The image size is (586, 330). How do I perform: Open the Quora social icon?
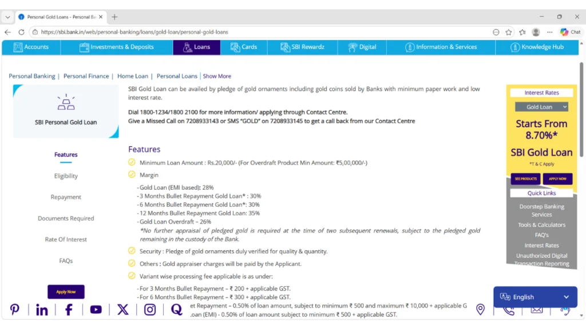[176, 309]
